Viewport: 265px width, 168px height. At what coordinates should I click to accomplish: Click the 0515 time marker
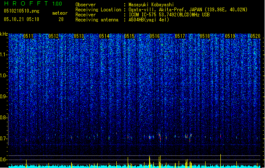[x=129, y=36]
